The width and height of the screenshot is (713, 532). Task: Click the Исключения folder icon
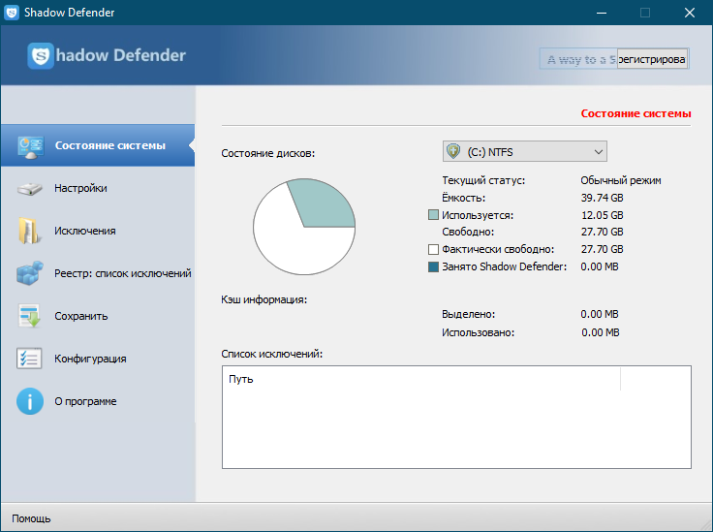(28, 231)
